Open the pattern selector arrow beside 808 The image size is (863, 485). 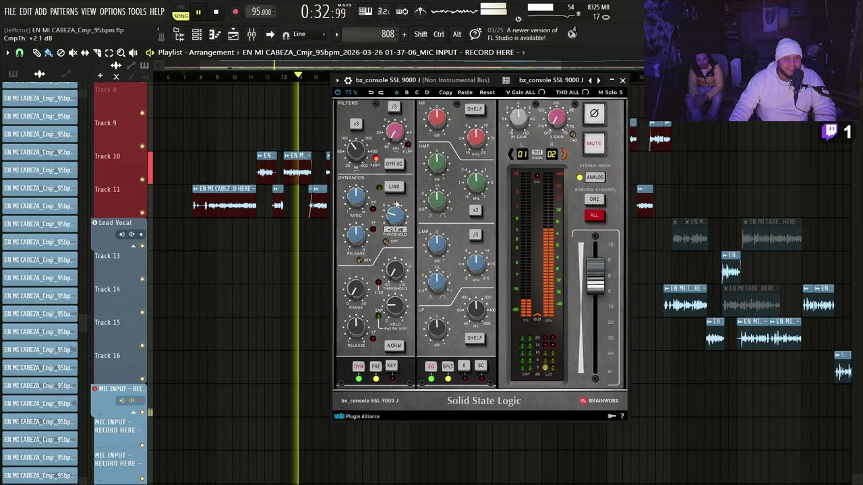tap(336, 34)
